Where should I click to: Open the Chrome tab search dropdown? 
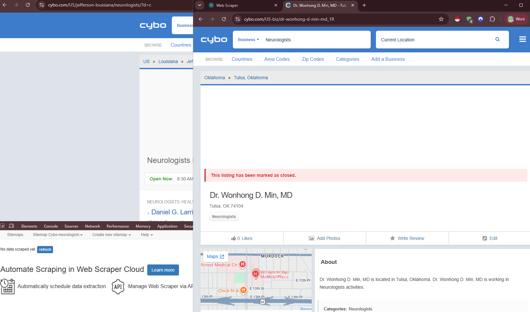[x=200, y=5]
